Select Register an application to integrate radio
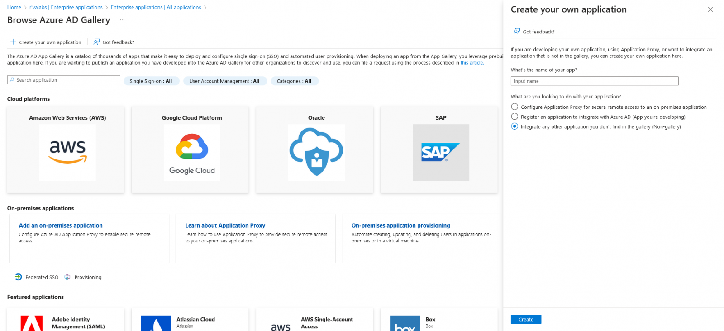The width and height of the screenshot is (724, 331). 514,117
